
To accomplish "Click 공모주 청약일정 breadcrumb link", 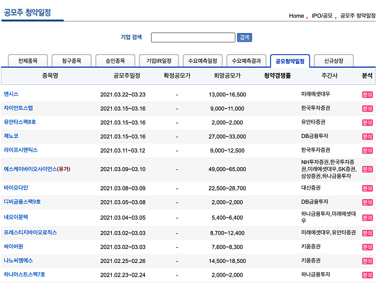I will (357, 16).
